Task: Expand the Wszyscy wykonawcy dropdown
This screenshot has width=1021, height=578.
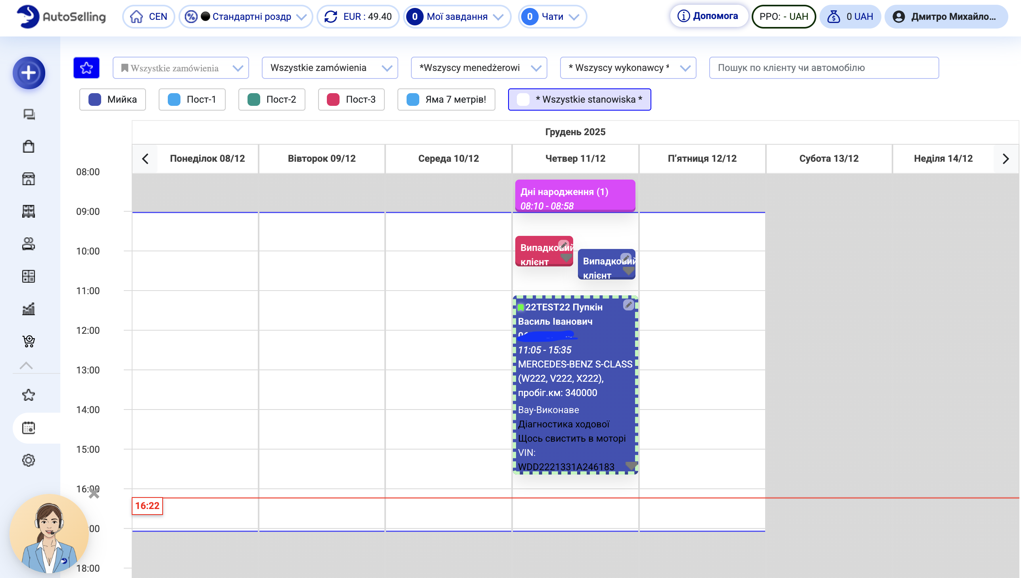Action: pos(628,68)
